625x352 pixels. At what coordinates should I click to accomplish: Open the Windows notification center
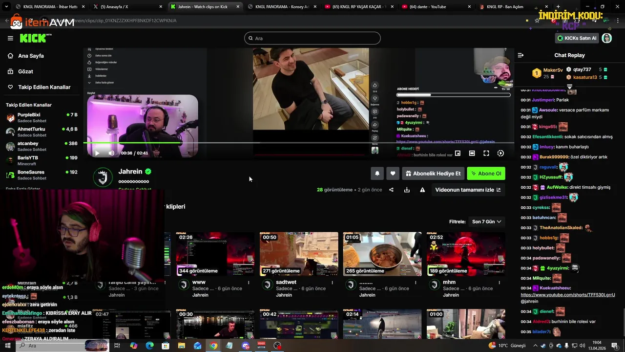[x=614, y=346]
